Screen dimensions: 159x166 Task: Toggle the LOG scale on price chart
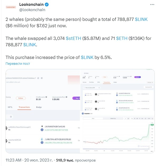[x=149, y=118]
